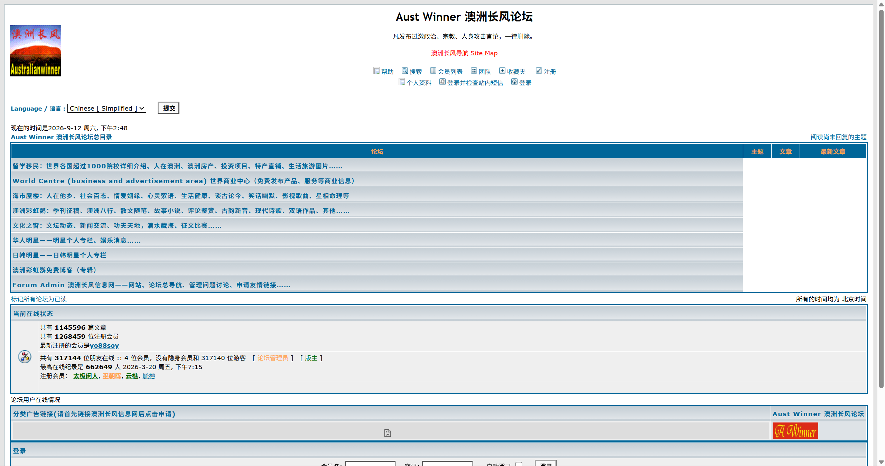The image size is (885, 466).
Task: Open the 文化之窗 forum category
Action: 117,226
